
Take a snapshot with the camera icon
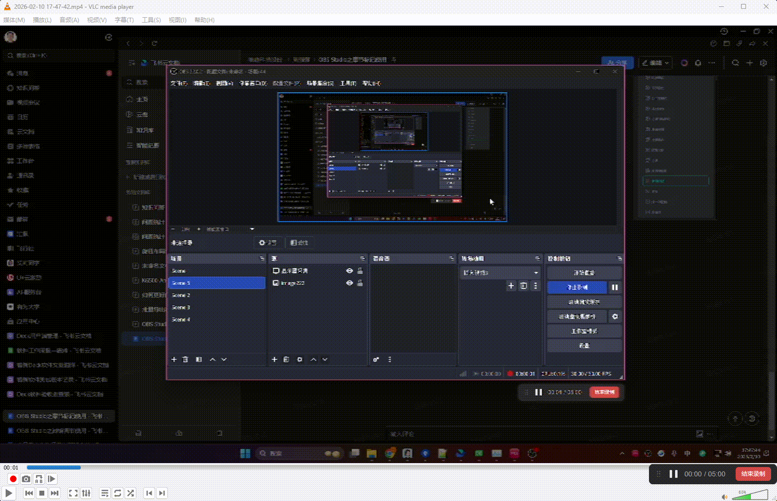(x=26, y=479)
